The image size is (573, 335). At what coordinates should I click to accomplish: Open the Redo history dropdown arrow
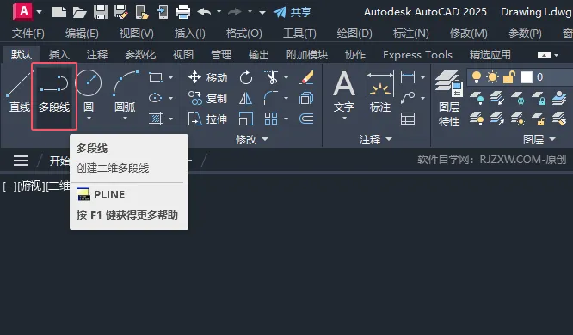(250, 12)
